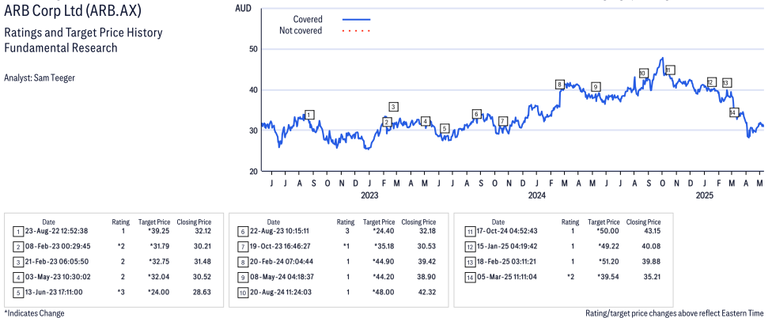Click 'Analyst: Sam Teeger' text
This screenshot has height=318, width=772.
[x=40, y=78]
